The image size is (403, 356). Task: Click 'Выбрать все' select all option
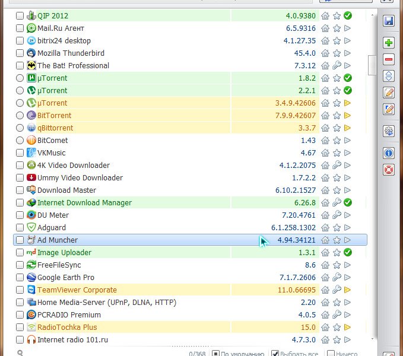pyautogui.click(x=295, y=354)
